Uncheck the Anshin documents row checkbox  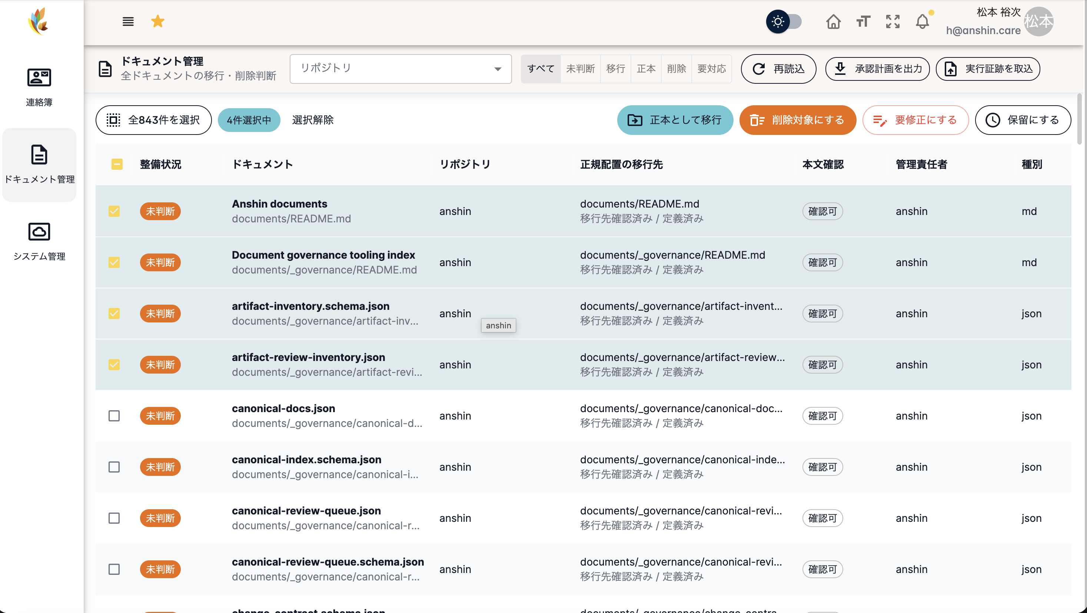coord(114,211)
